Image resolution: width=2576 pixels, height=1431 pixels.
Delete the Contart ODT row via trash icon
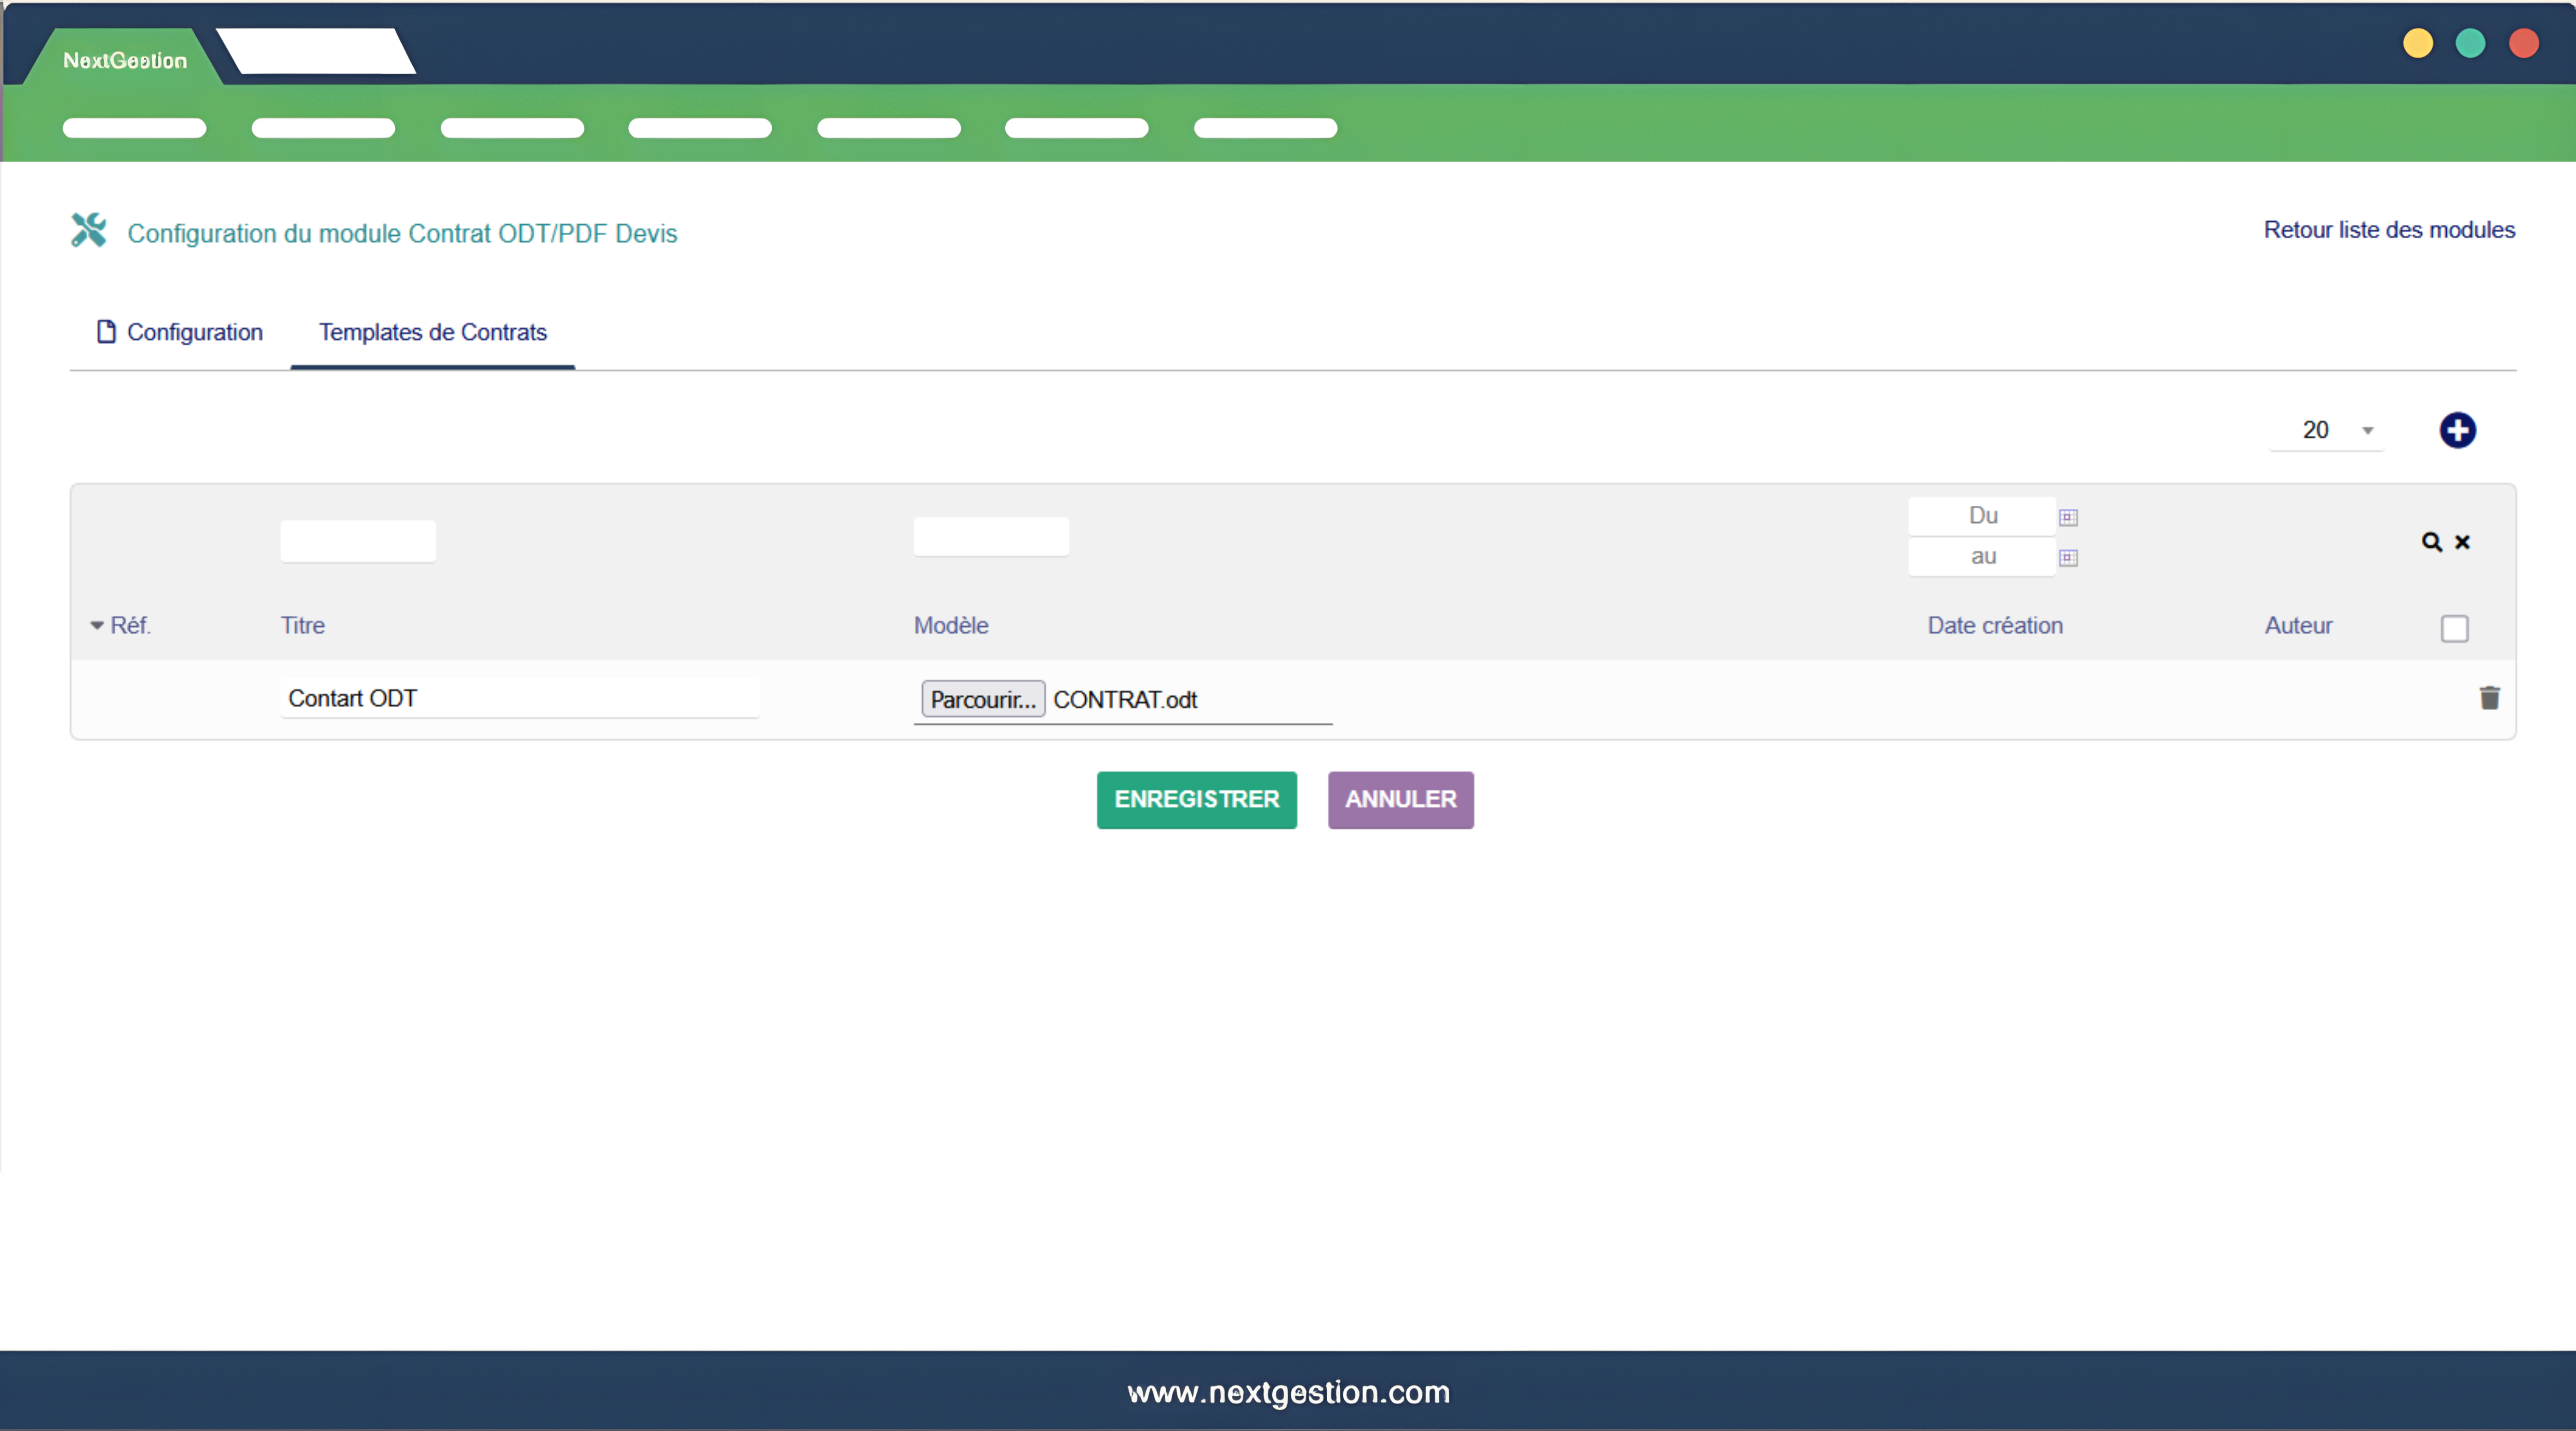coord(2489,698)
